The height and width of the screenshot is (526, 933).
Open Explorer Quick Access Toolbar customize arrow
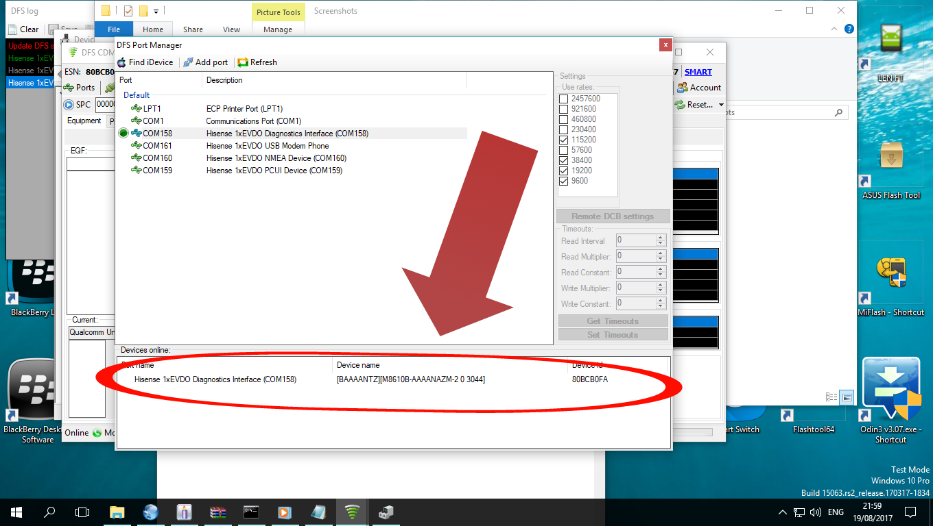point(156,11)
